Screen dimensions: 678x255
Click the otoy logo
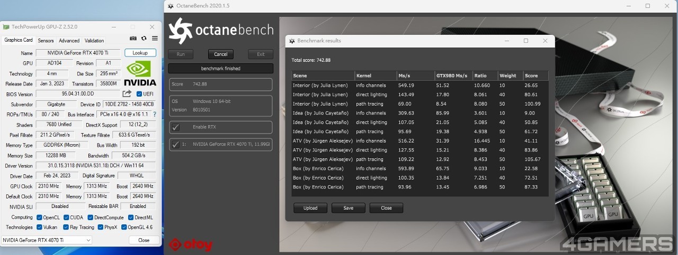coord(191,244)
